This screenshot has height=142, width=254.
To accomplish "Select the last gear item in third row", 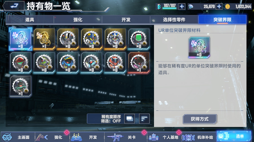I will pos(20,87).
